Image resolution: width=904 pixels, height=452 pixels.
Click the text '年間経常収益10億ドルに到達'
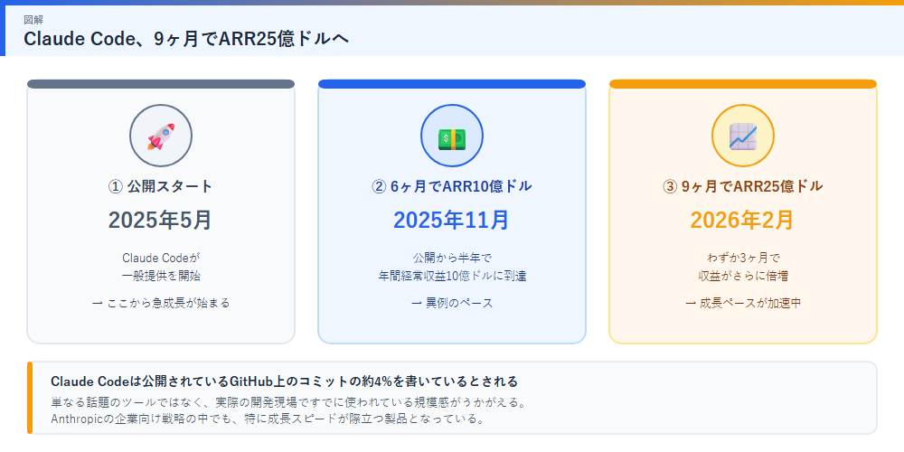pyautogui.click(x=452, y=276)
